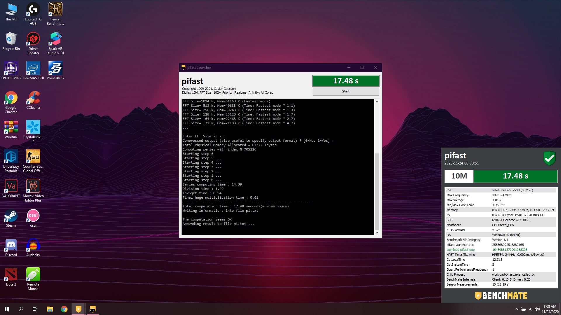Click the Max Frequency 3990.24 MHz row

[x=501, y=195]
